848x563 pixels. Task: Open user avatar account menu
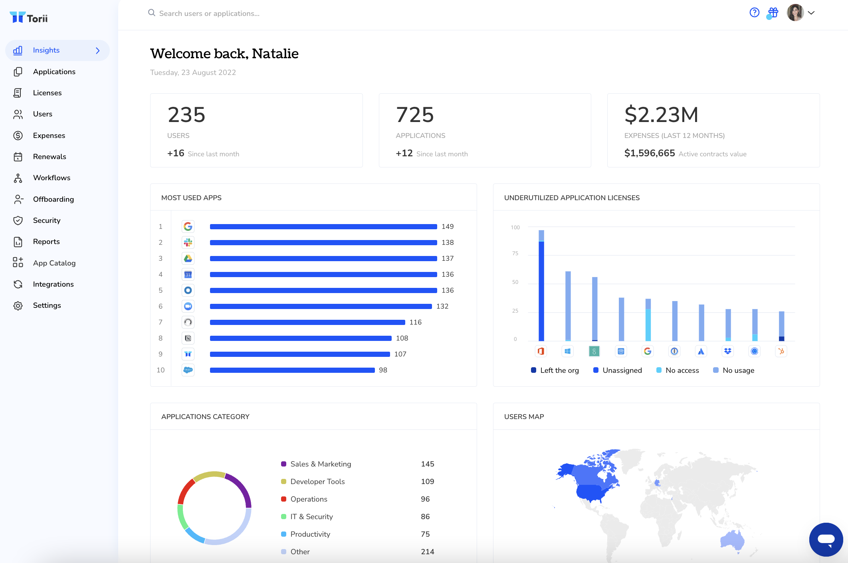795,13
